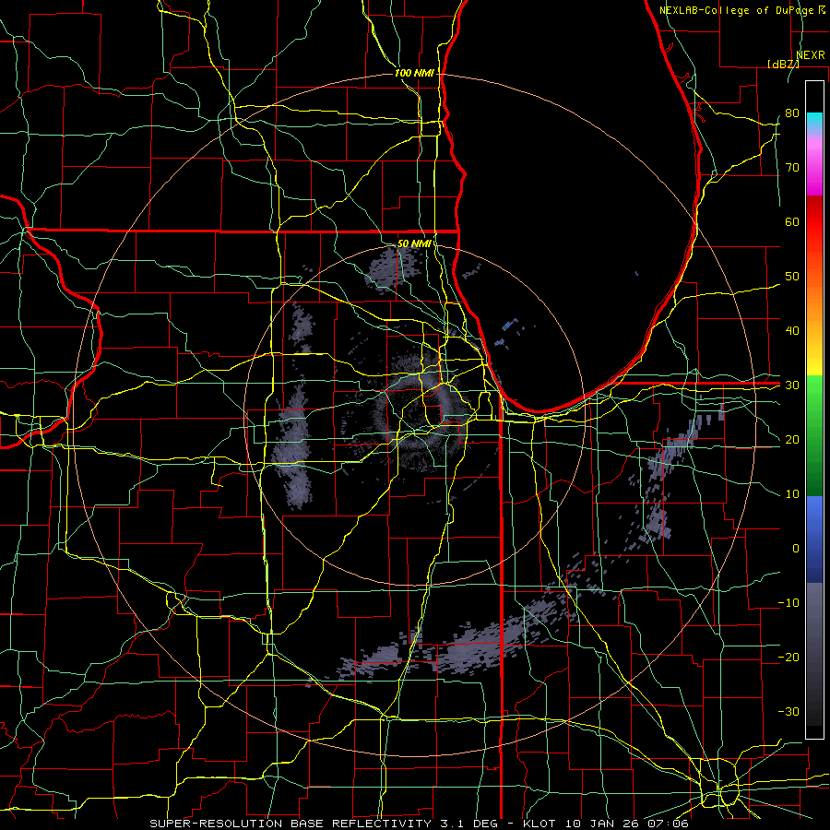
Task: Click the -30 value on the color scale
Action: tap(788, 712)
